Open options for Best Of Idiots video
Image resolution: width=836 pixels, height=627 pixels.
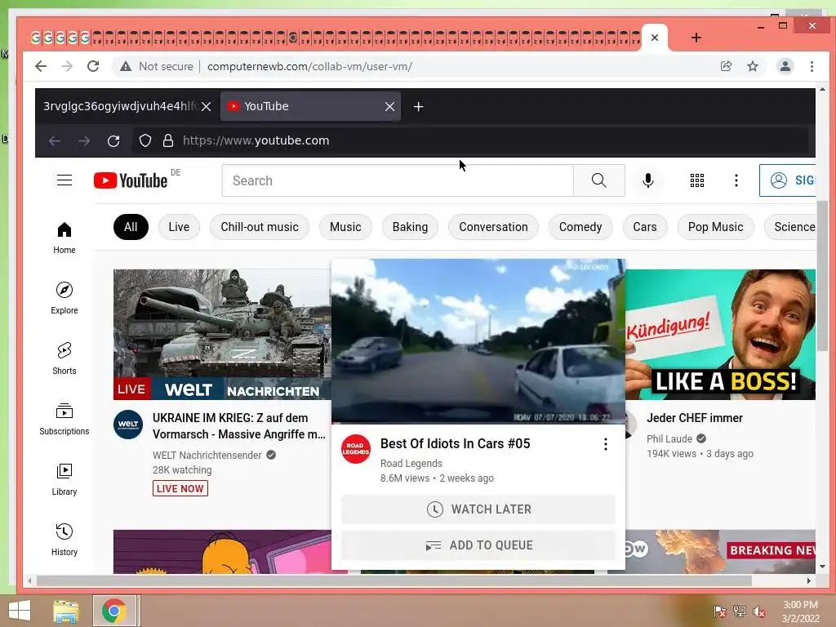coord(606,444)
